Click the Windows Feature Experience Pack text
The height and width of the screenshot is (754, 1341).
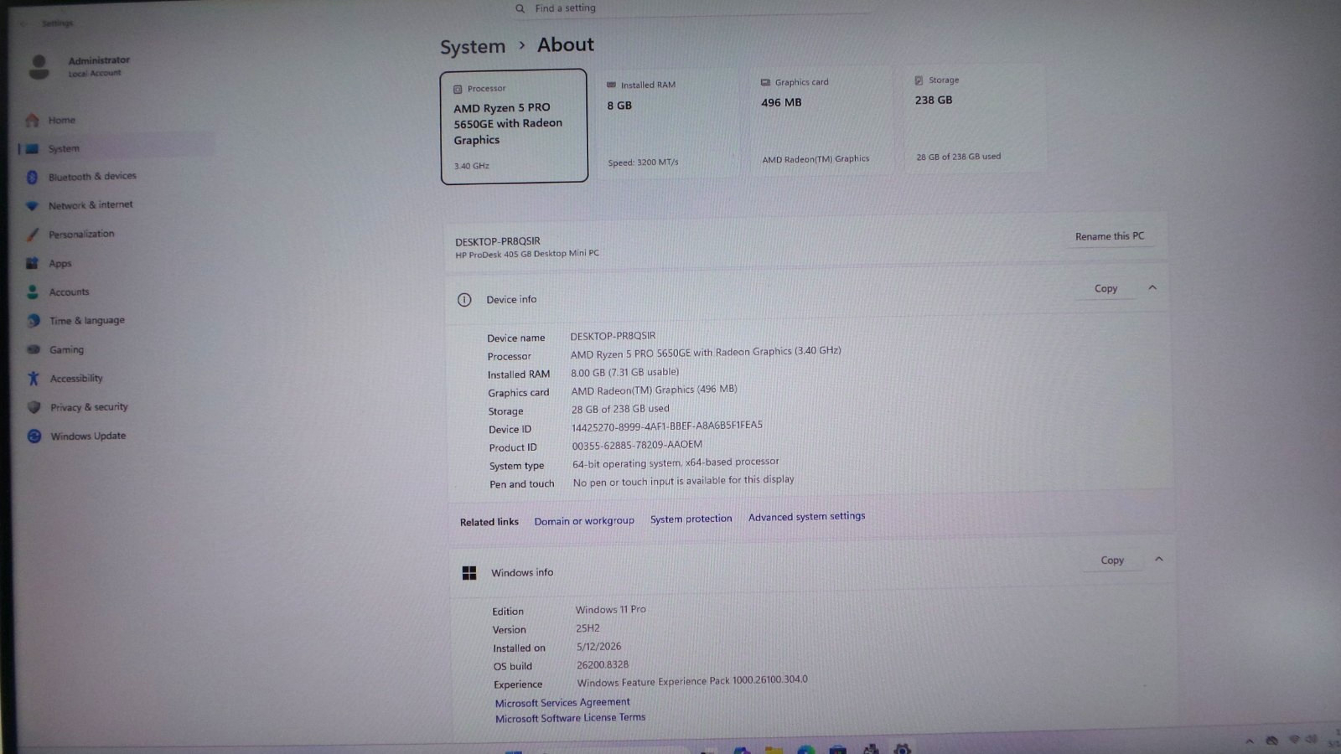(692, 681)
